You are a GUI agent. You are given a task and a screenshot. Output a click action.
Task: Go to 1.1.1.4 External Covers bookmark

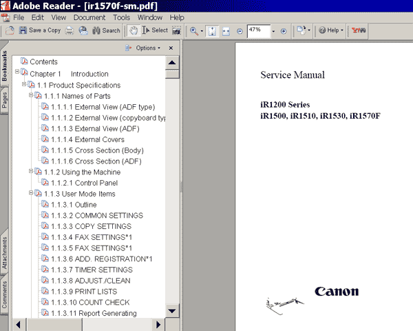(87, 139)
